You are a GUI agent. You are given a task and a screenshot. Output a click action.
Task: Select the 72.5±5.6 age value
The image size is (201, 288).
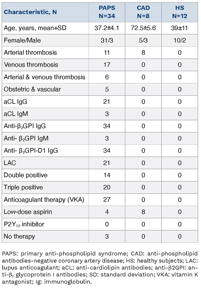pyautogui.click(x=146, y=28)
